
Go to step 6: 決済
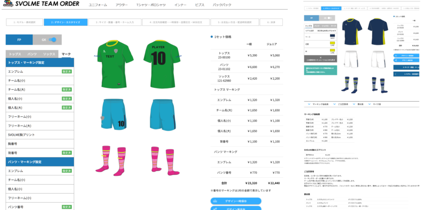click(271, 22)
